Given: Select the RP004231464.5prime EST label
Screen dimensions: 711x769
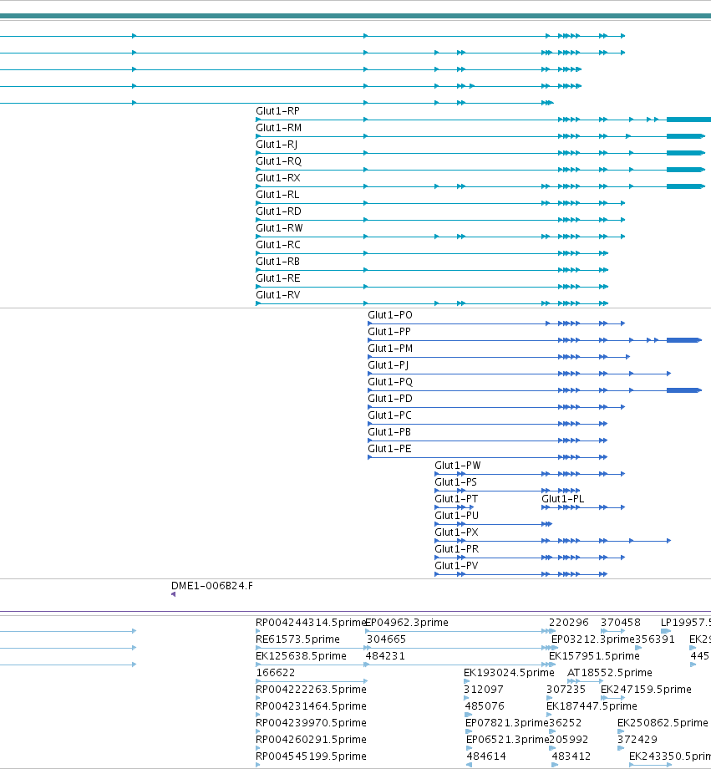Looking at the screenshot, I should tap(312, 705).
